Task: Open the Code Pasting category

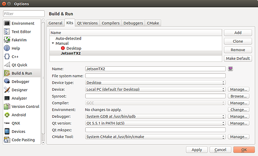Action: pyautogui.click(x=22, y=140)
